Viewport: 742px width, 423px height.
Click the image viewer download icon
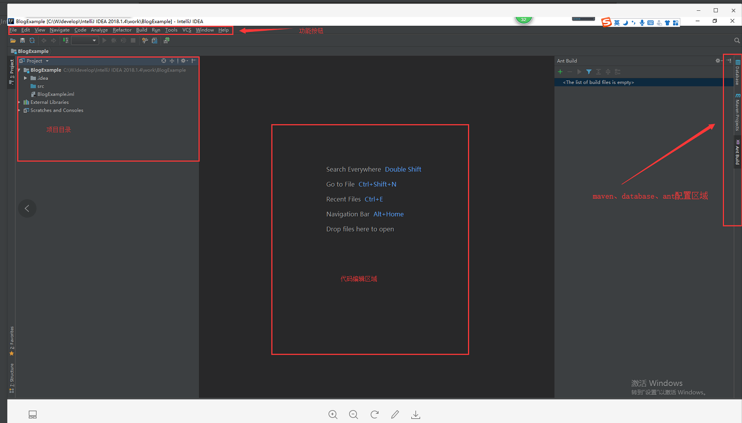tap(417, 414)
